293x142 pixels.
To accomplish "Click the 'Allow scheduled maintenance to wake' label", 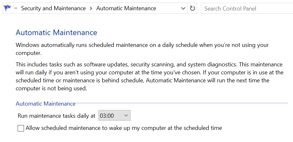I will click(124, 128).
